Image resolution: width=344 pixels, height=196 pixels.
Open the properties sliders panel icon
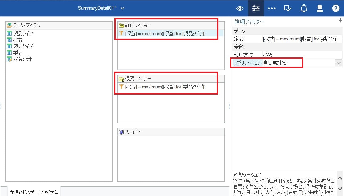point(256,8)
